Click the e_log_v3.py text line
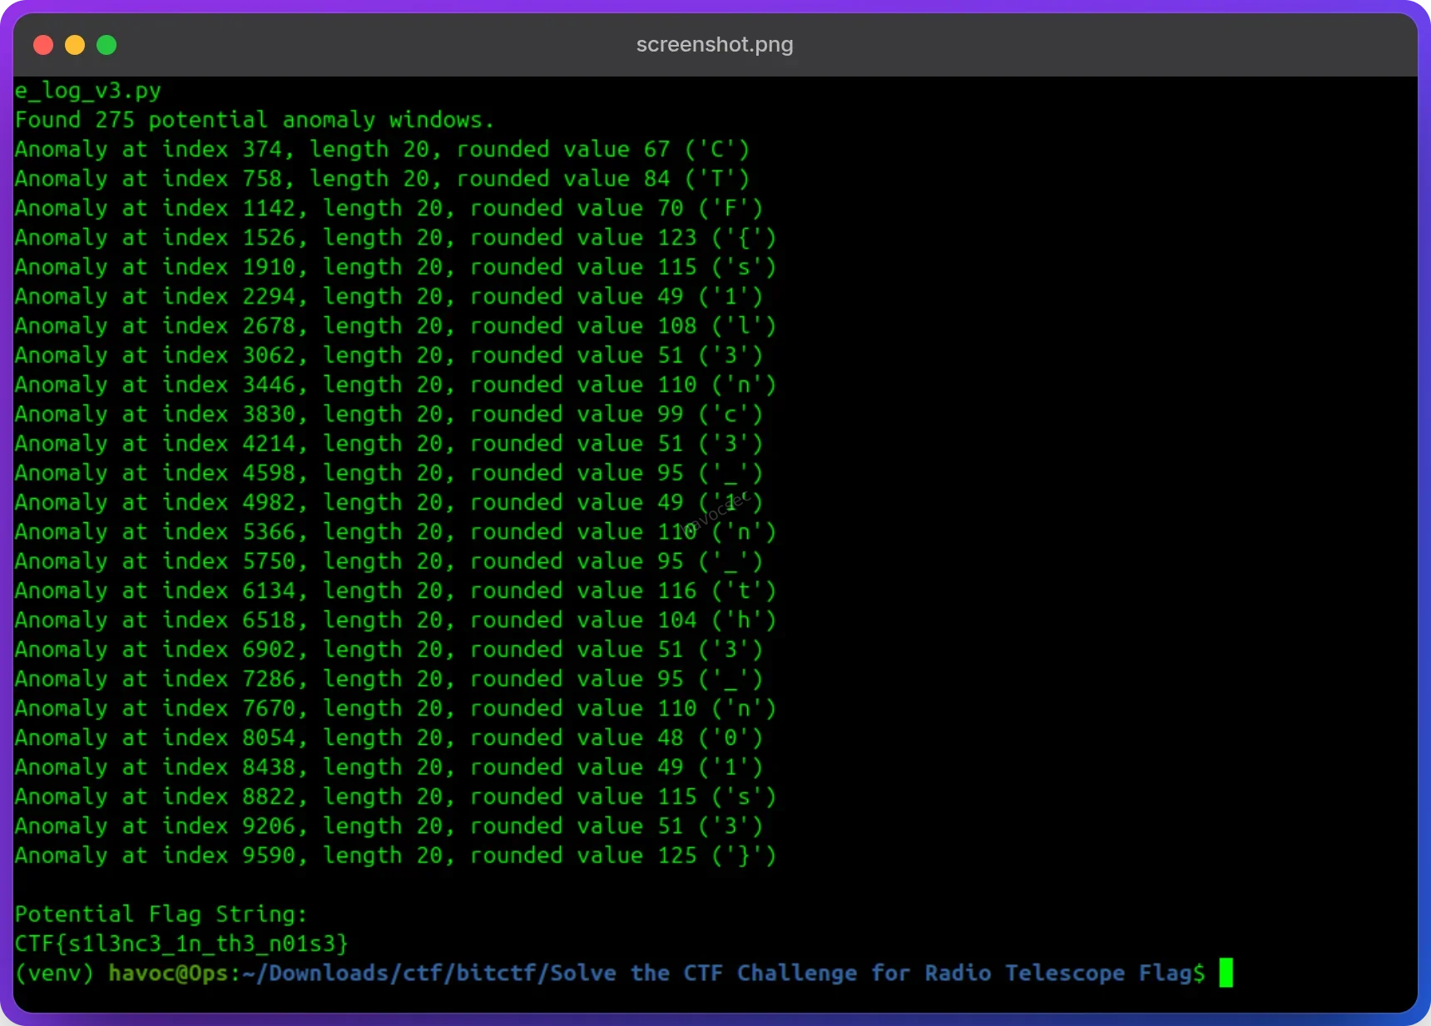 (88, 91)
